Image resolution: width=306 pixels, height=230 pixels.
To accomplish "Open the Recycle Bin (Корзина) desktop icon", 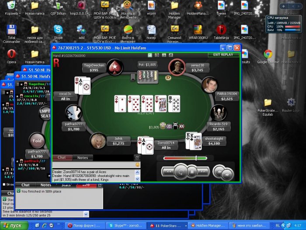I will (x=11, y=8).
